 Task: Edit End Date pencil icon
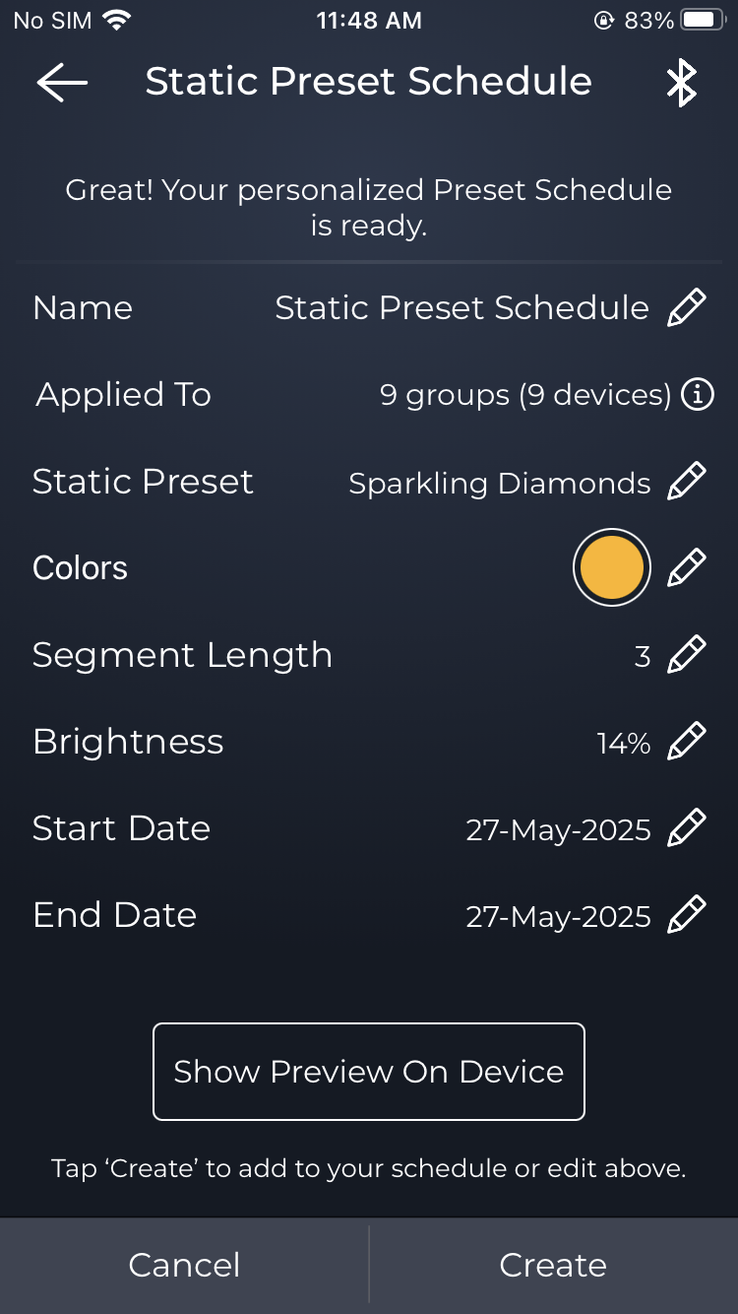pos(687,915)
